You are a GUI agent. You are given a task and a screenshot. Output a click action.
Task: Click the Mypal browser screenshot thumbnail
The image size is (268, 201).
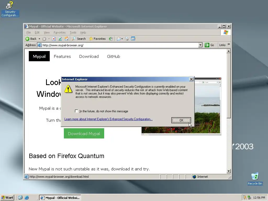[208, 106]
